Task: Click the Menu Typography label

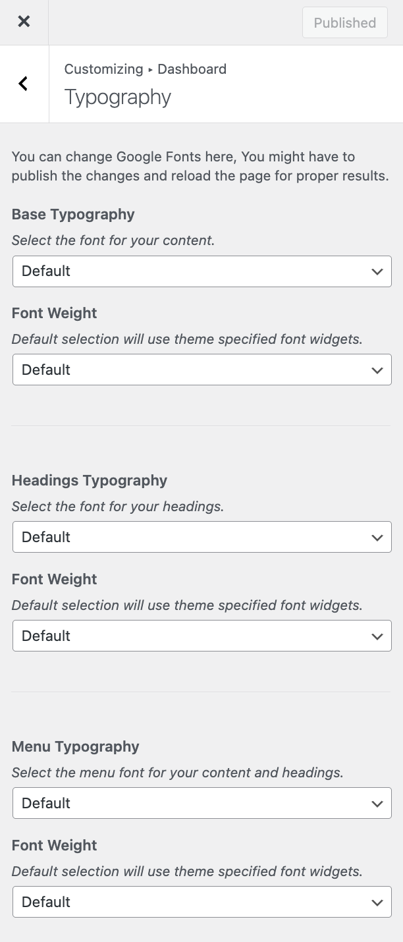Action: [x=76, y=747]
